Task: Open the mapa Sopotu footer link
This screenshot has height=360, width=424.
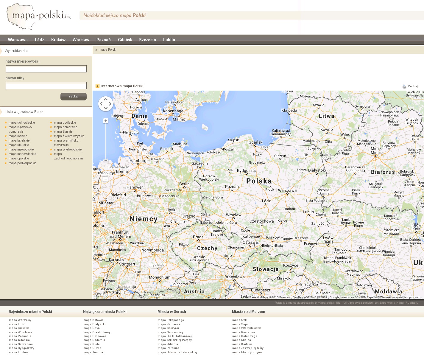Action: [x=242, y=324]
